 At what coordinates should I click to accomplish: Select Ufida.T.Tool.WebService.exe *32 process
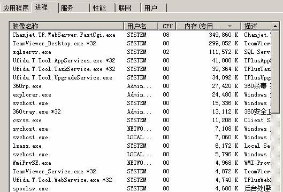pos(140,180)
